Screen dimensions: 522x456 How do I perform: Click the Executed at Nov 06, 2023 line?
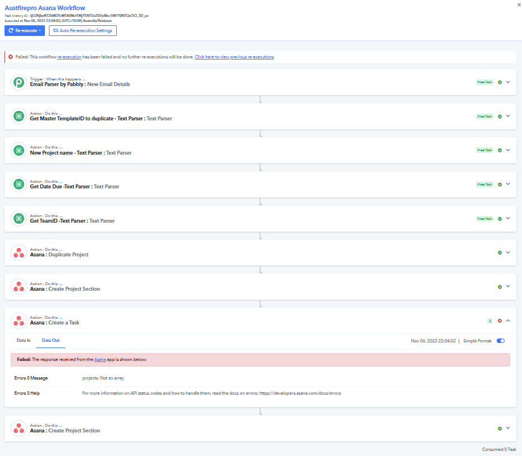coord(58,21)
